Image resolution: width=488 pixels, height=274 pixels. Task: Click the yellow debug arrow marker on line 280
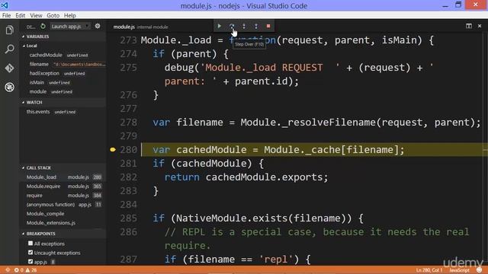[x=113, y=150]
